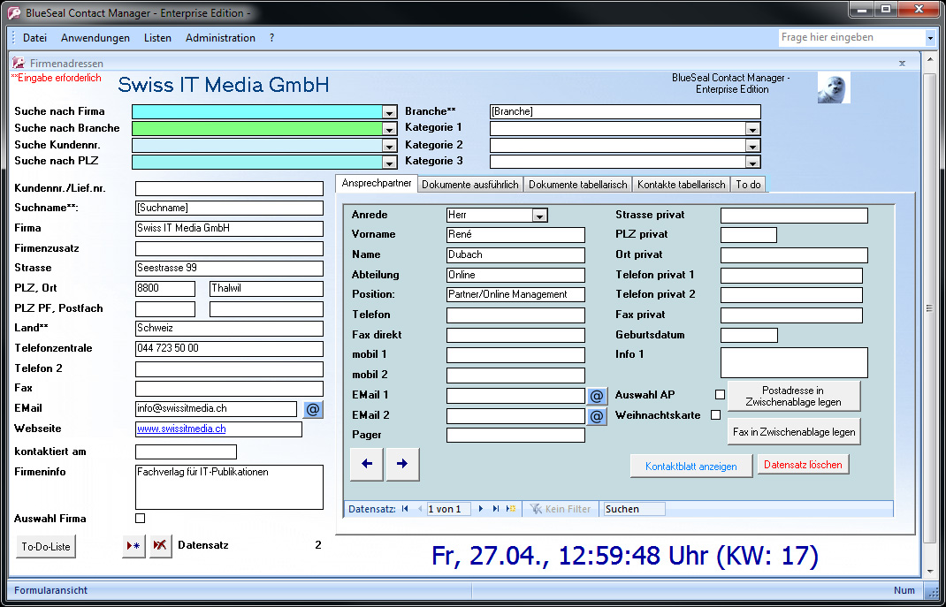Click the Vorname field containing René
The image size is (946, 607).
tap(515, 234)
